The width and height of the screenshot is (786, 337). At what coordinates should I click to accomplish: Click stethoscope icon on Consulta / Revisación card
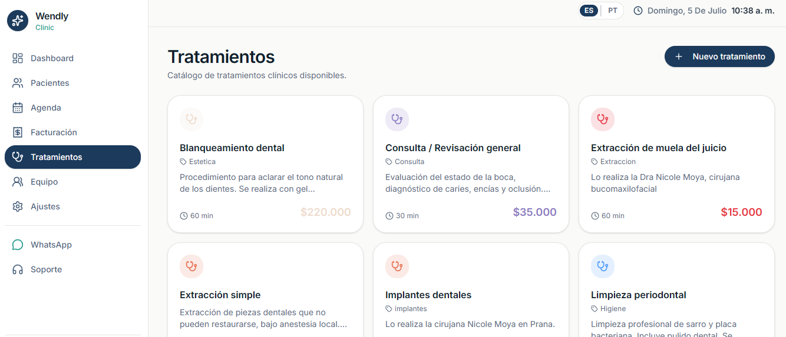pyautogui.click(x=397, y=119)
